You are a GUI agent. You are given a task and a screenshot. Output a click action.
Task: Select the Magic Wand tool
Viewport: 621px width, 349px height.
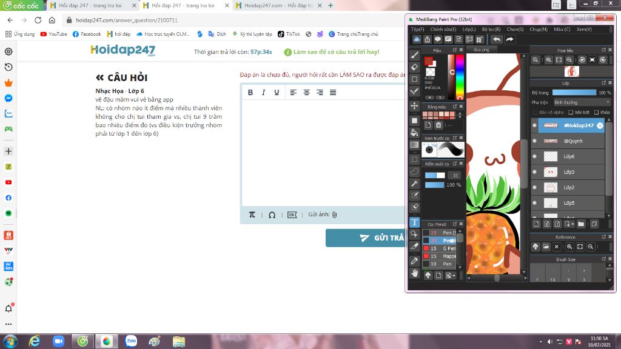pos(415,183)
